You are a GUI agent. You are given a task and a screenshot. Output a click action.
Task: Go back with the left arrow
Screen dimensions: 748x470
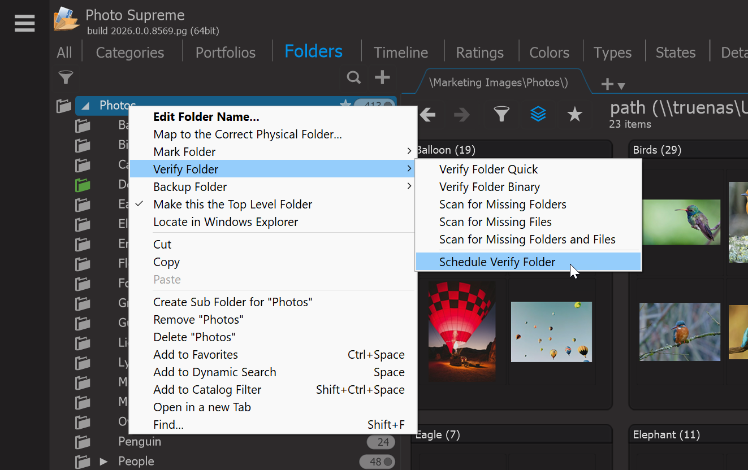point(427,115)
